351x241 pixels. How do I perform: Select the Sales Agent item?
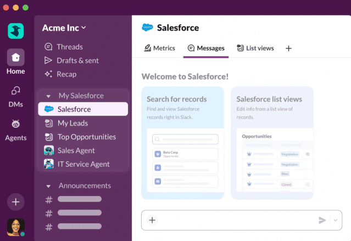click(76, 150)
